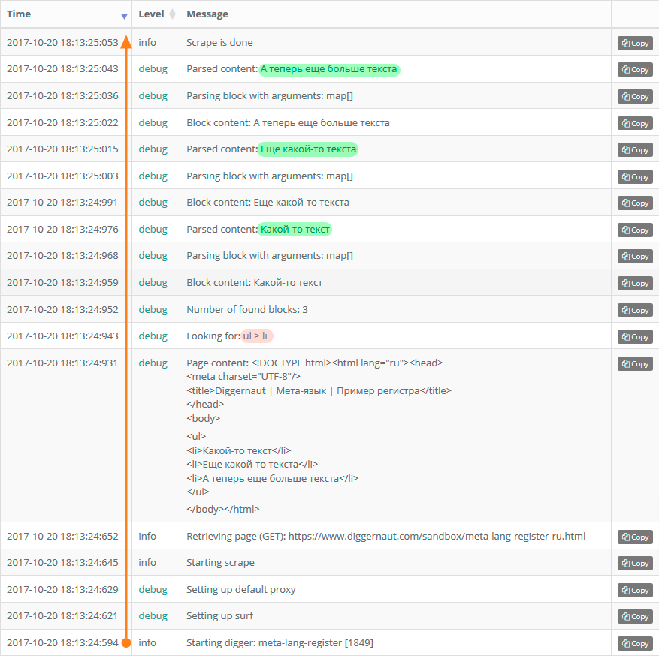Copy the Page content log entry

[635, 363]
